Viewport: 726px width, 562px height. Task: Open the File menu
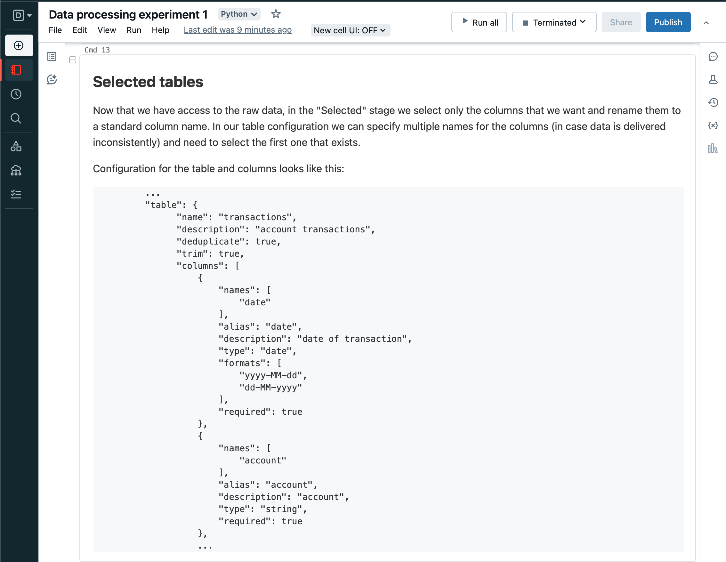55,30
